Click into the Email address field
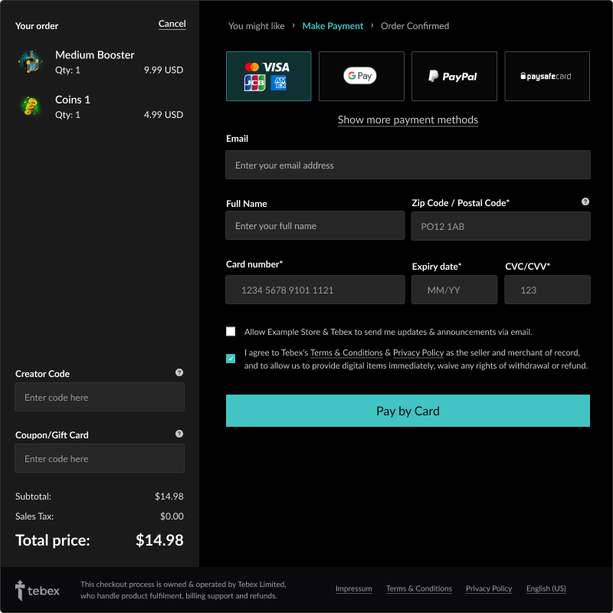Screen dimensions: 613x613 (x=408, y=165)
